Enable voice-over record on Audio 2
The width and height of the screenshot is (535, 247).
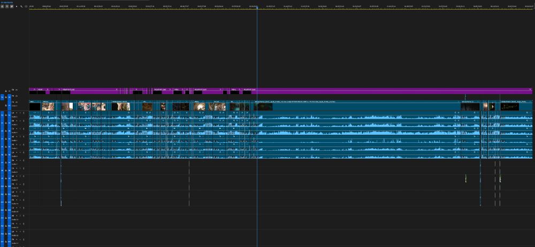[x=24, y=121]
